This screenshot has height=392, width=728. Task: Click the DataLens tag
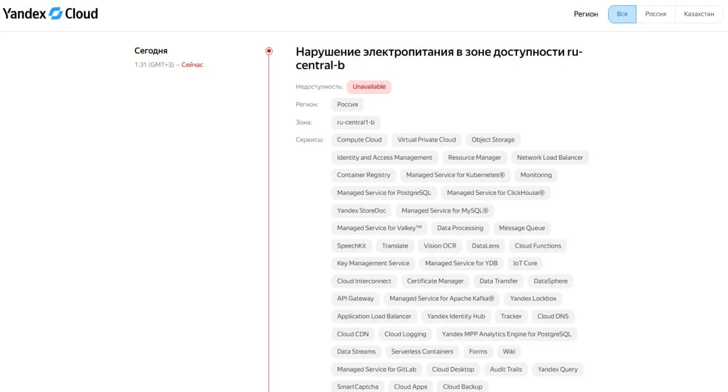(486, 245)
